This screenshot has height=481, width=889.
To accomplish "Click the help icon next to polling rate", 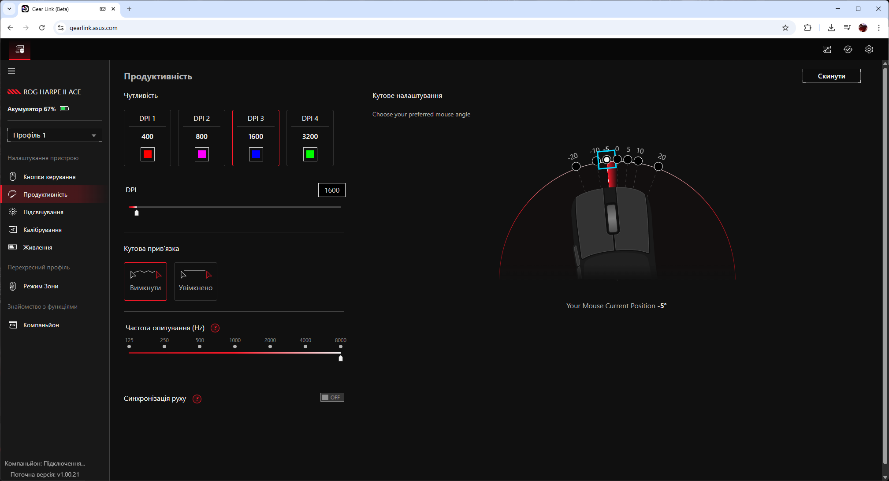I will click(x=215, y=328).
